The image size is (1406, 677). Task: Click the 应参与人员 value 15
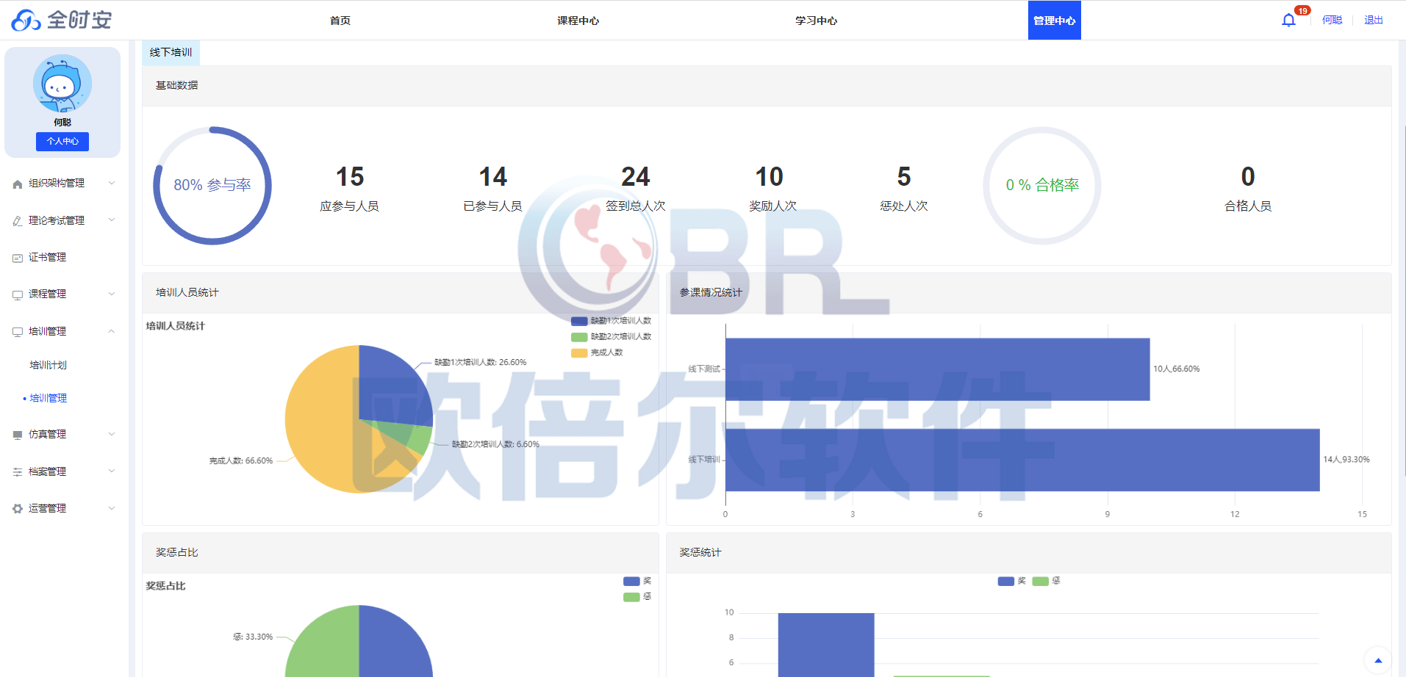tap(350, 177)
